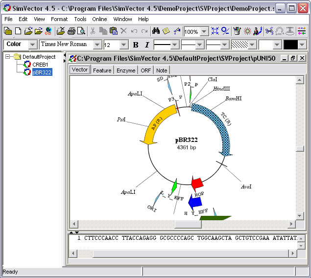The width and height of the screenshot is (311, 278).
Task: Click the binoculars Find icon
Action: pyautogui.click(x=156, y=31)
